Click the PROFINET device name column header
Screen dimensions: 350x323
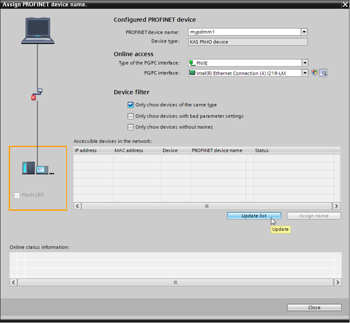coord(218,150)
